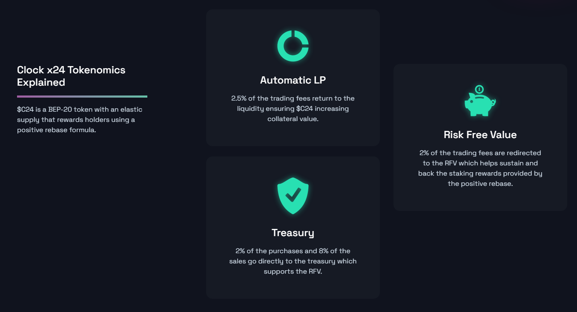Viewport: 577px width, 312px height.
Task: Click the Clock x24 Tokenomics Explained title
Action: [71, 76]
